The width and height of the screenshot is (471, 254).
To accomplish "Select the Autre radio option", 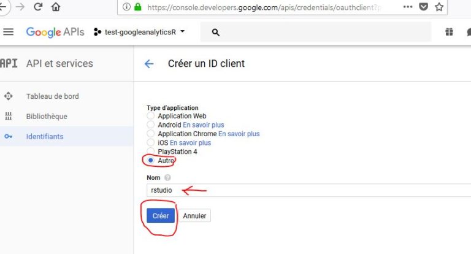I will coord(150,160).
